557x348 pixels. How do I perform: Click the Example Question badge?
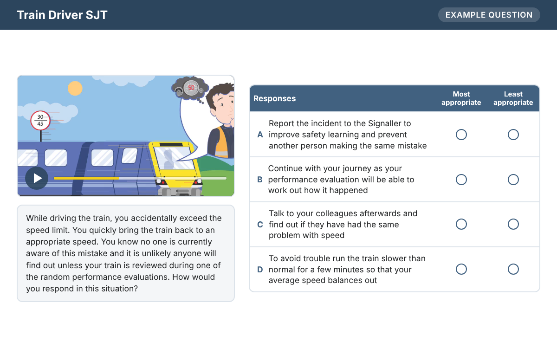click(489, 15)
